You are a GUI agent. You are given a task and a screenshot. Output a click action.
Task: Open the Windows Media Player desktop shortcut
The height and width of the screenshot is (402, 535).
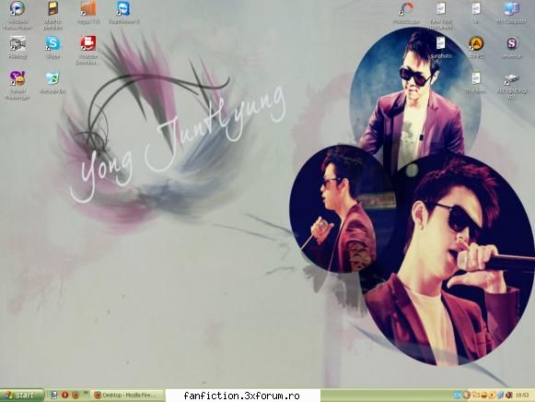[17, 15]
